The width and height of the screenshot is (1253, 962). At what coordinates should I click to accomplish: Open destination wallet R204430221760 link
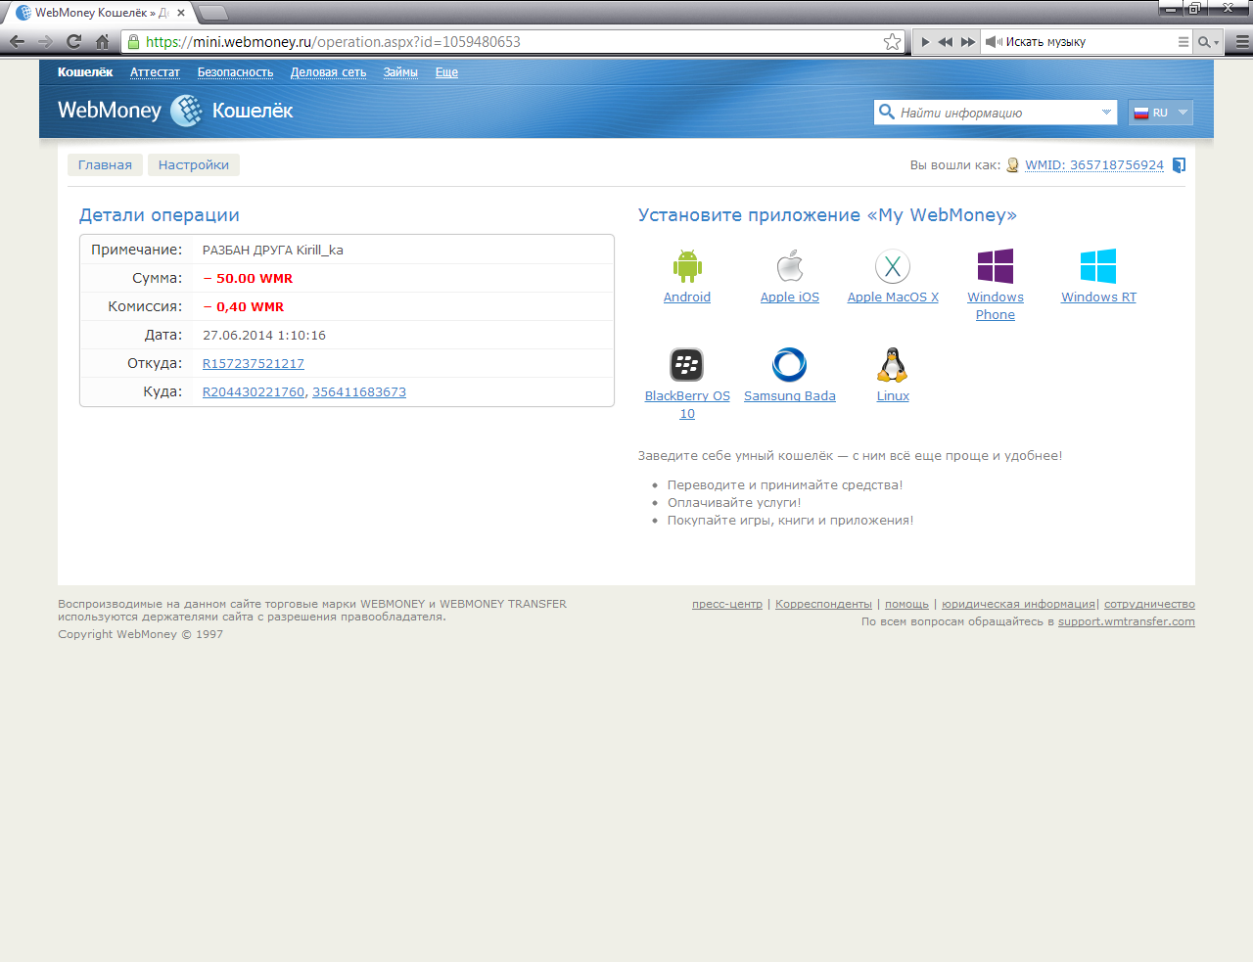[254, 392]
